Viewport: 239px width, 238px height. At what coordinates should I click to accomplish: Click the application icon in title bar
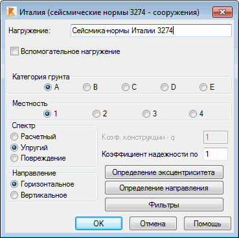(x=12, y=12)
